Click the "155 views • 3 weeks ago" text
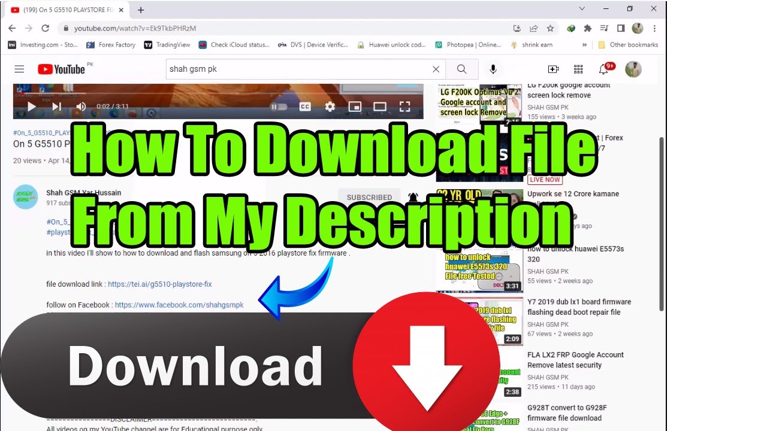Screen dimensions: 767x431 561,117
